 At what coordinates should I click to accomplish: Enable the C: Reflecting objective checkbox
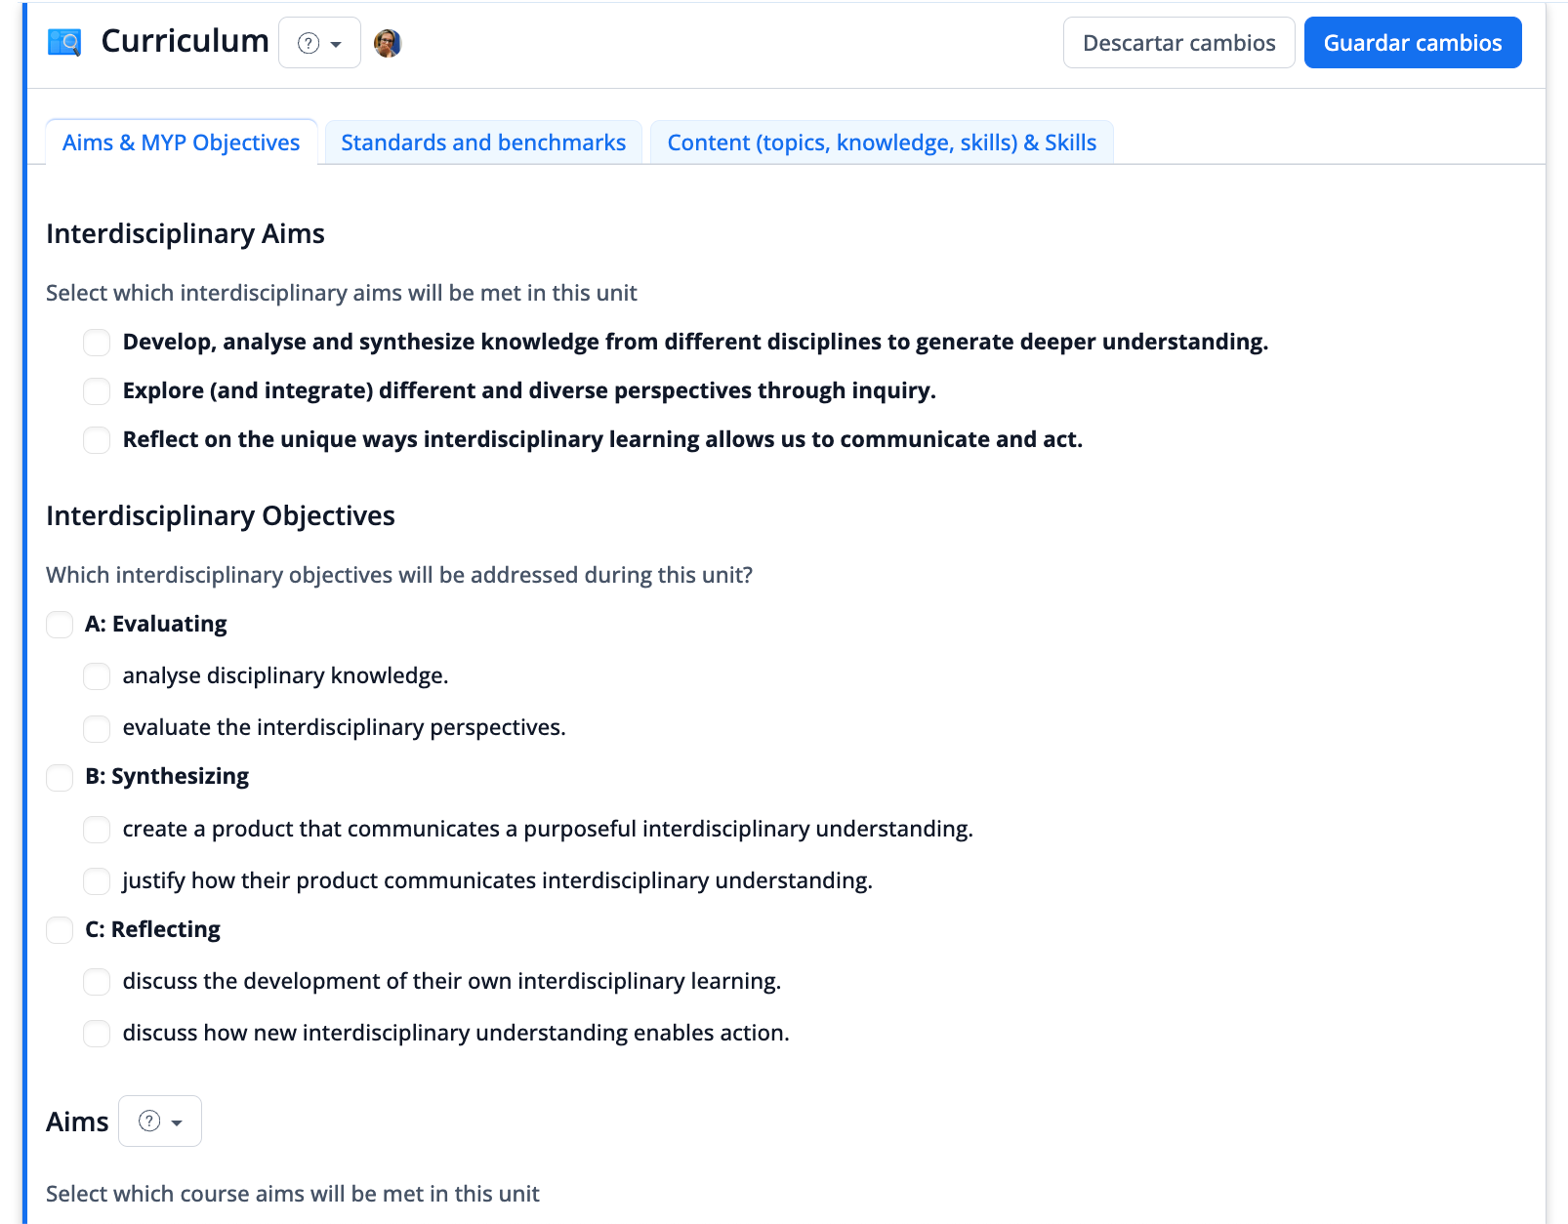coord(60,930)
